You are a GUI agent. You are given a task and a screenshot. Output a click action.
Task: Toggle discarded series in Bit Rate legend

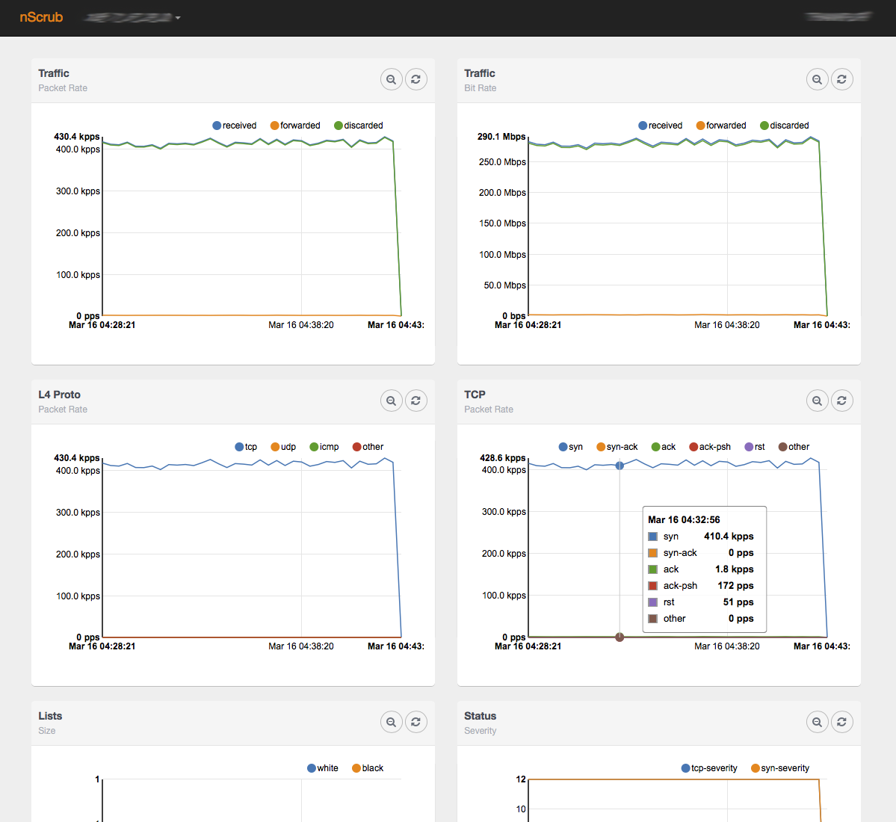(784, 126)
